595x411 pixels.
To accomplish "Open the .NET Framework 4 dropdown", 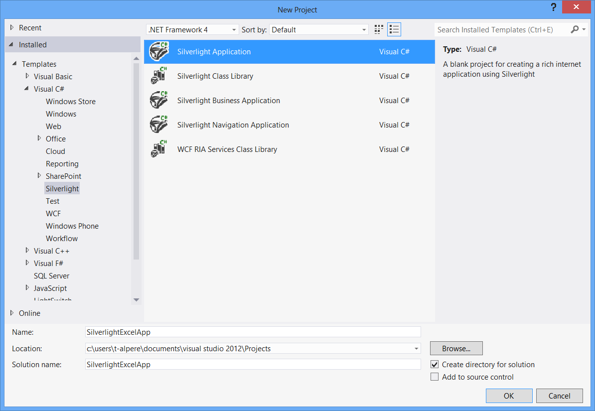I will [192, 30].
